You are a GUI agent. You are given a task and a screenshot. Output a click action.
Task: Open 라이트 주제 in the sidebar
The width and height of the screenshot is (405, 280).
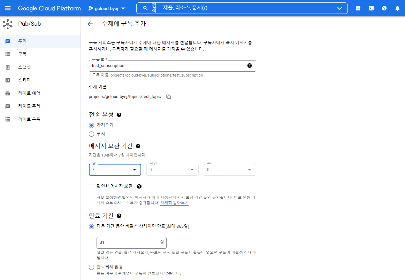coord(40,106)
